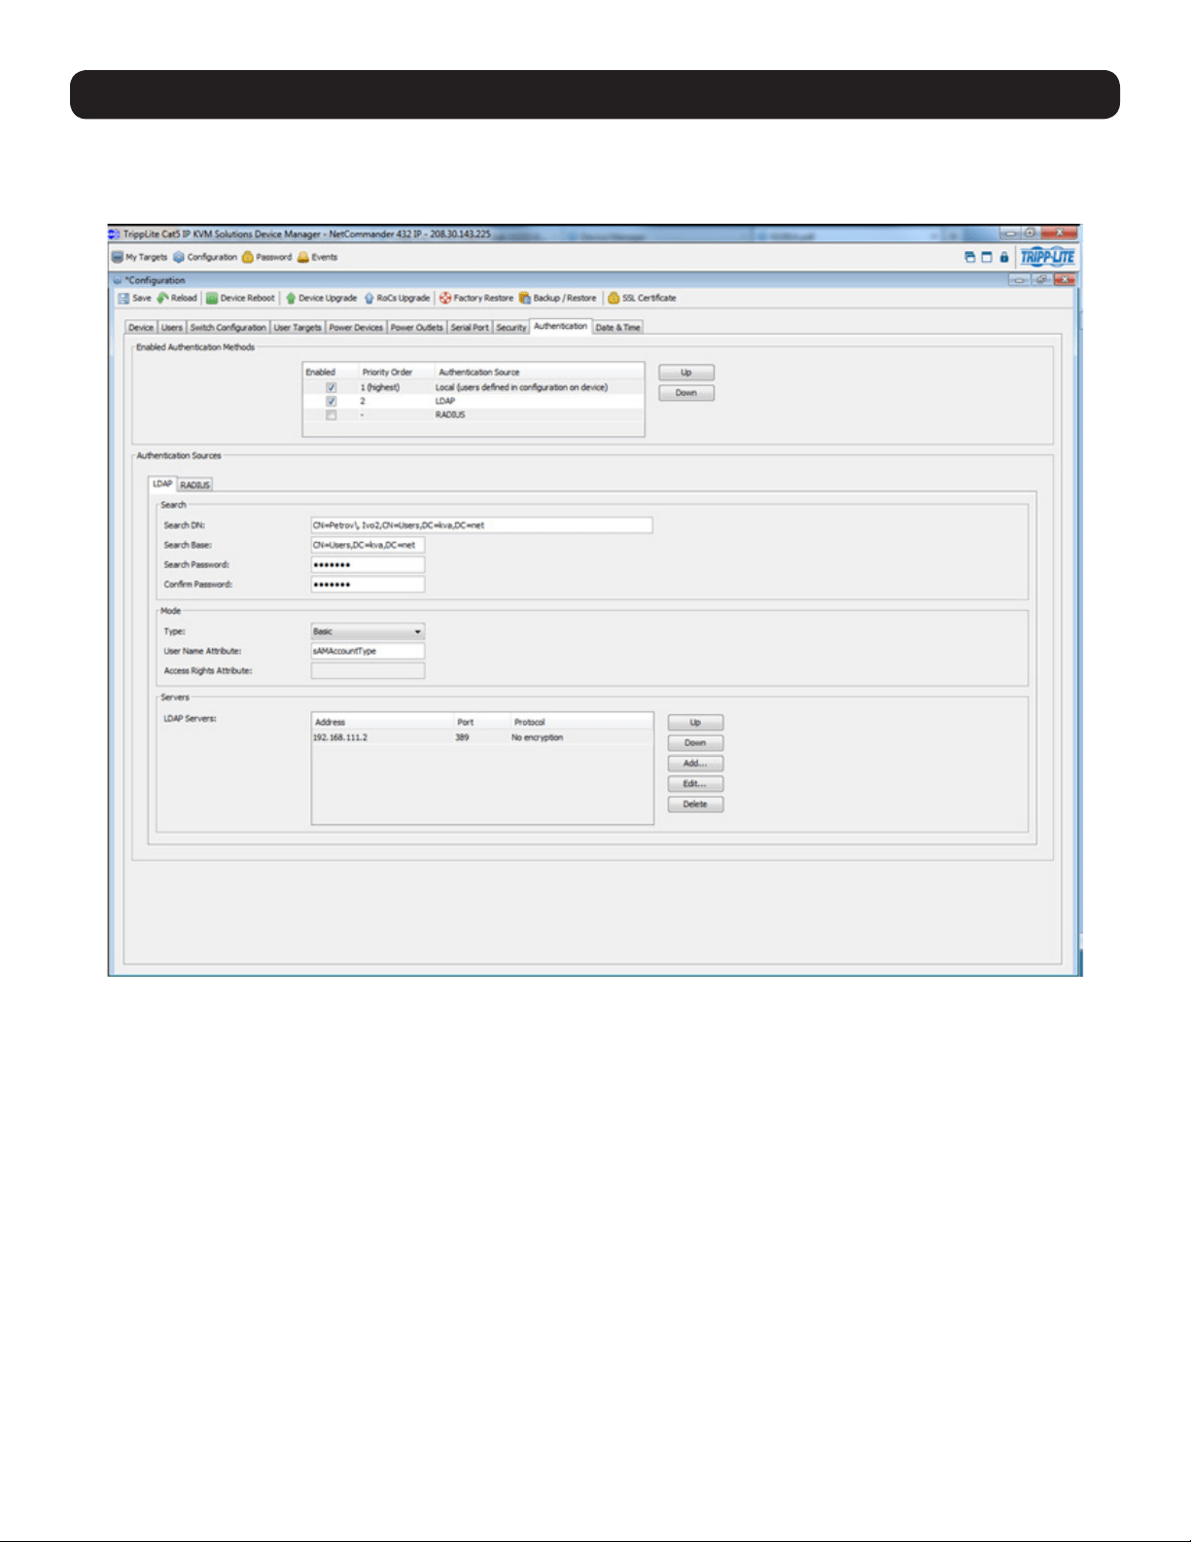1191x1542 pixels.
Task: Click into the Confirm Password field
Action: click(368, 585)
